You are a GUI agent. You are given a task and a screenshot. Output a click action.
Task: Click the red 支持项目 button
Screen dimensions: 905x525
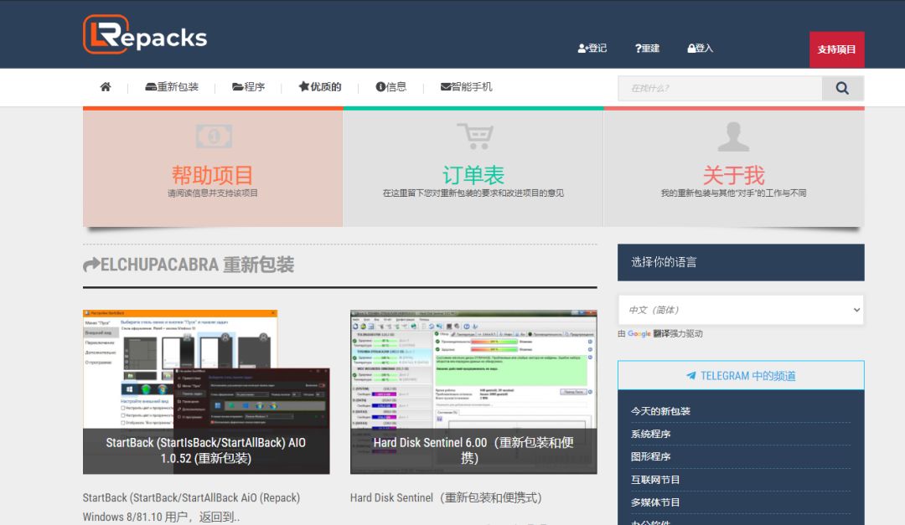(835, 48)
